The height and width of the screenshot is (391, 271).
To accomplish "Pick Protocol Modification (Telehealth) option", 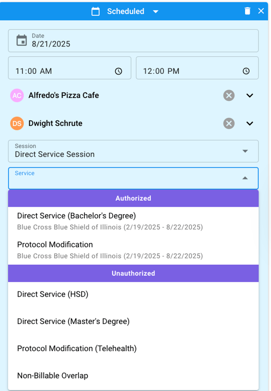I will pyautogui.click(x=133, y=349).
